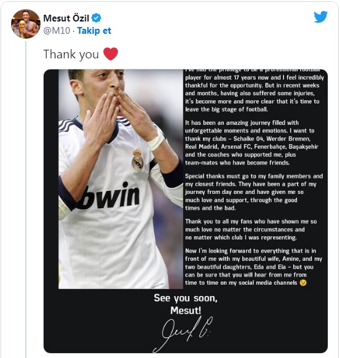Open the Mesut Özil display name

[x=66, y=18]
